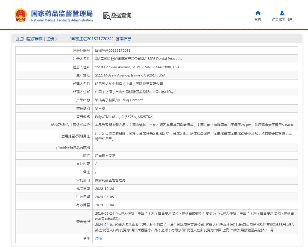
Task: Click the 数据查询 search document icon
Action: (107, 16)
